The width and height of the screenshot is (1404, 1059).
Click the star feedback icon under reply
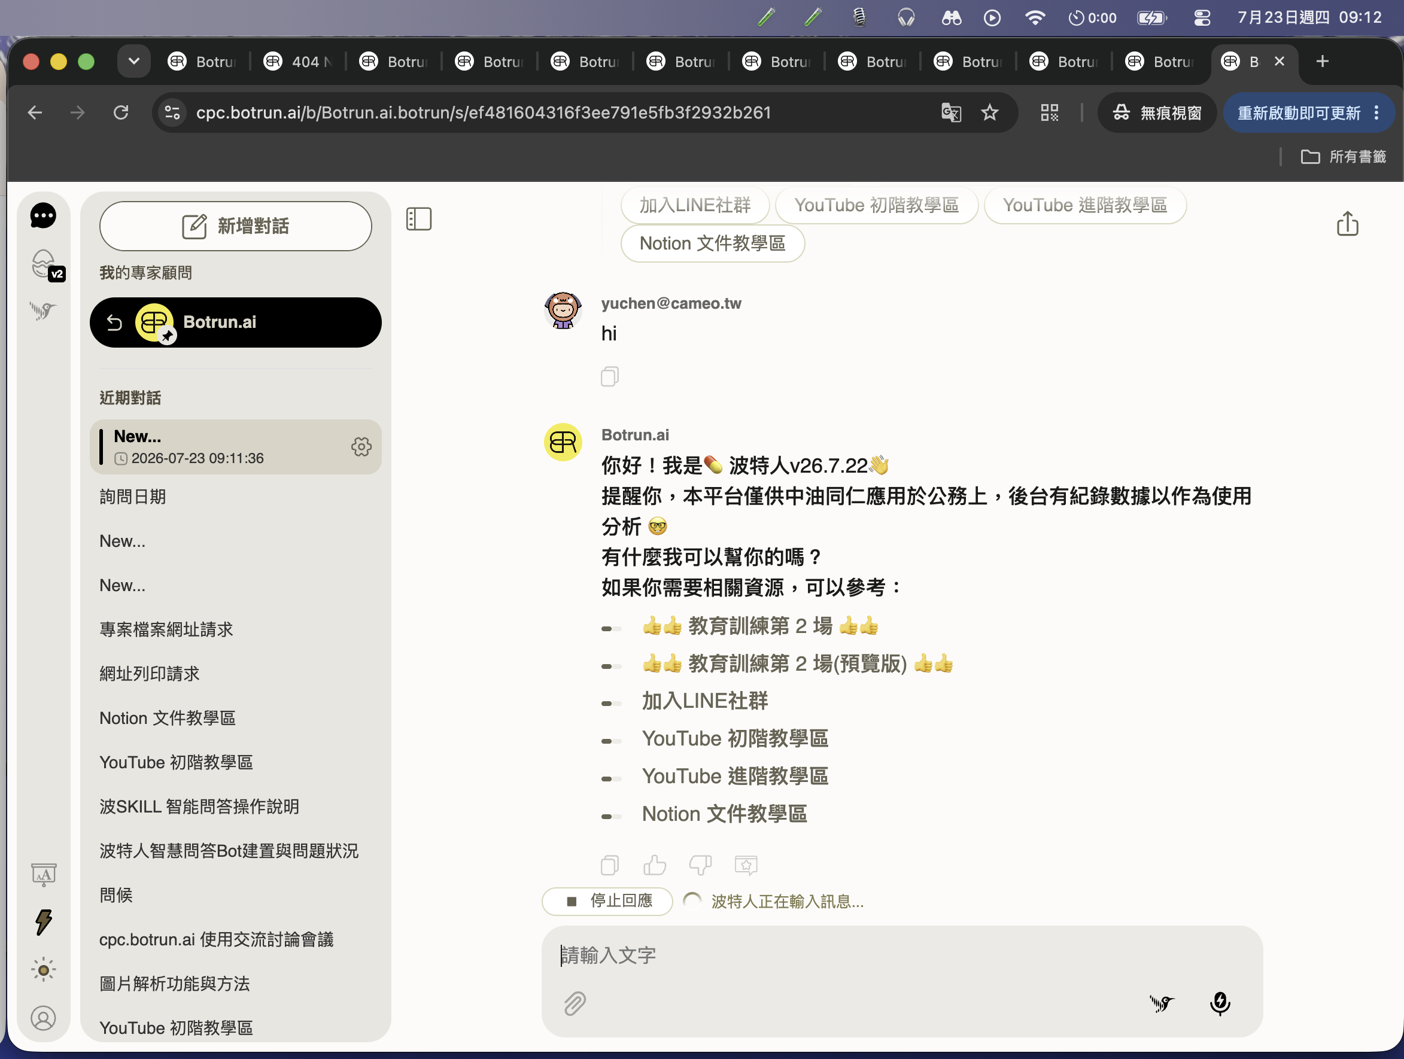pos(746,865)
